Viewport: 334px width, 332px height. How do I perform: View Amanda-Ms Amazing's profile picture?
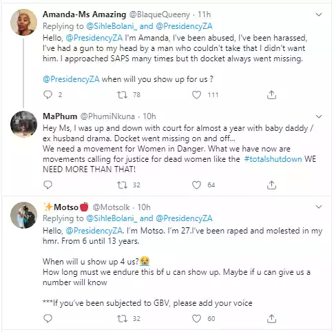pyautogui.click(x=23, y=22)
